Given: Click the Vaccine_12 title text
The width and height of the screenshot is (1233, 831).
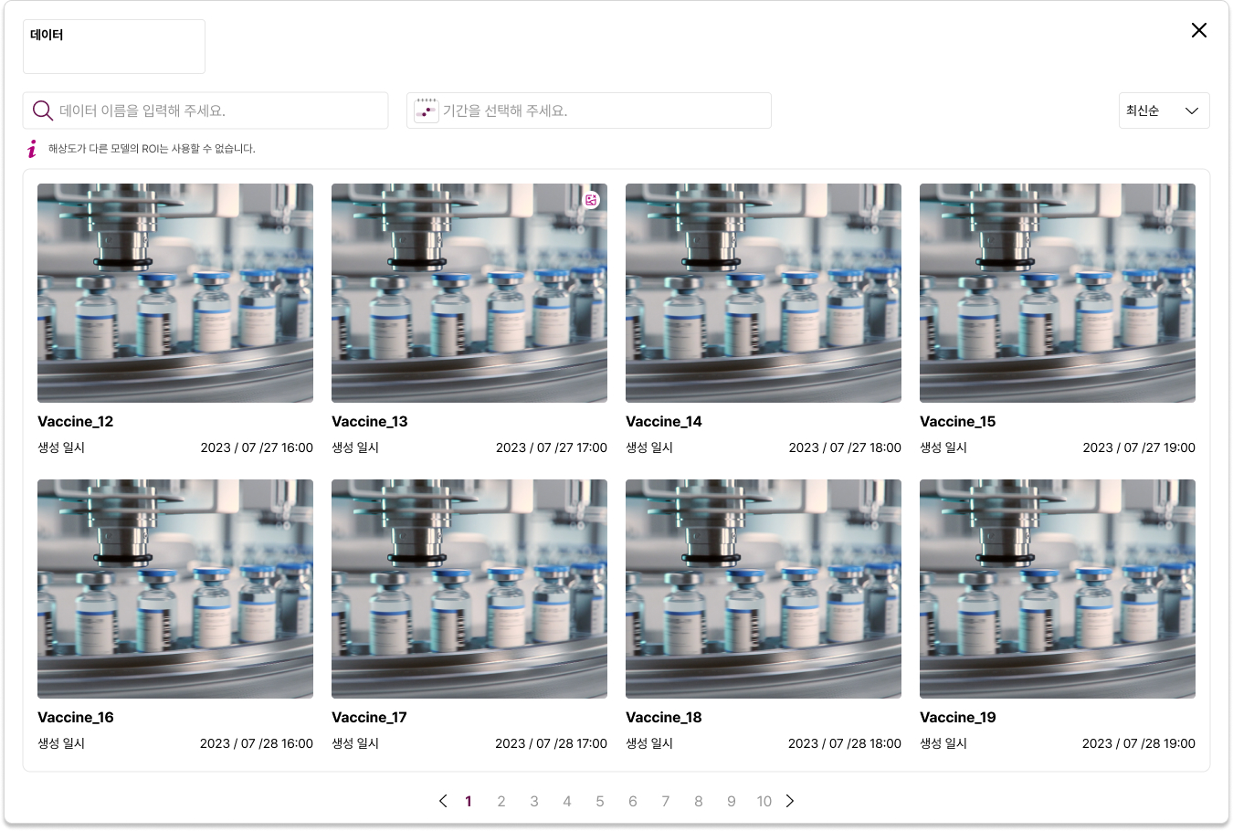Looking at the screenshot, I should (x=76, y=421).
